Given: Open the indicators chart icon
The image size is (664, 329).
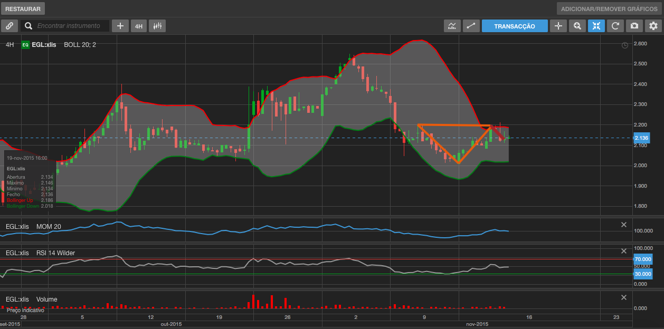Looking at the screenshot, I should [452, 26].
